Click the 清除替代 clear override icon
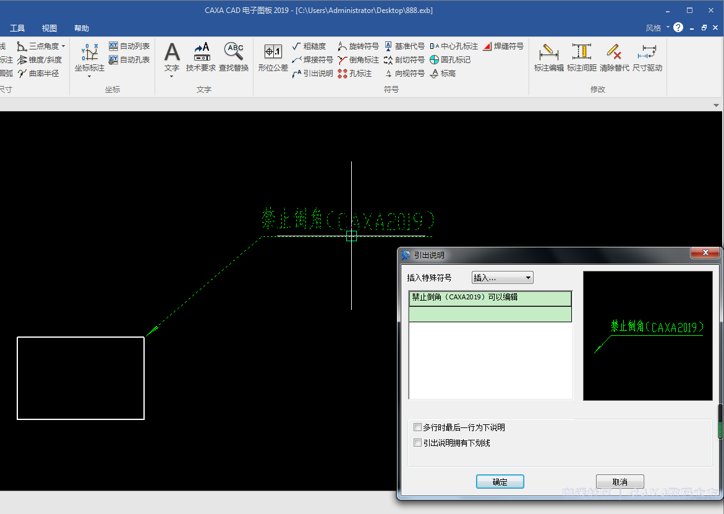 coord(614,54)
